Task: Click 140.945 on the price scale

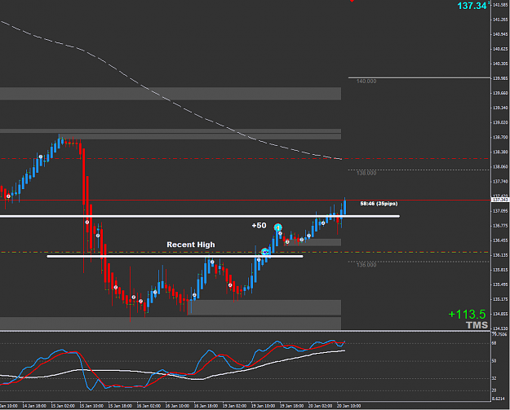Action: point(500,34)
